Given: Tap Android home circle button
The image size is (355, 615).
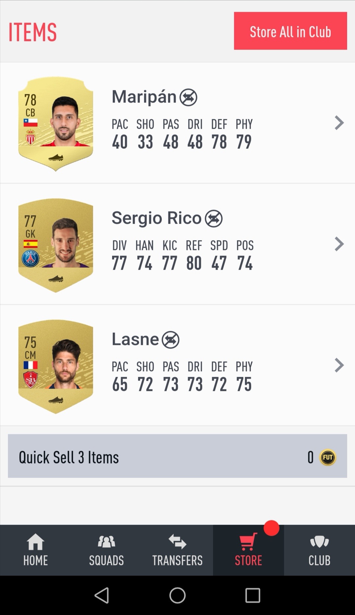Looking at the screenshot, I should point(177,595).
